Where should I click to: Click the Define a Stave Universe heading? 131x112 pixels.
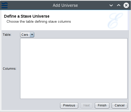pos(27,16)
